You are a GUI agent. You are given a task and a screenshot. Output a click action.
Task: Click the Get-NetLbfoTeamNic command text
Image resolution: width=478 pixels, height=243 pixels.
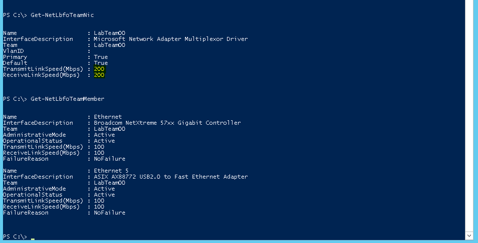[62, 15]
